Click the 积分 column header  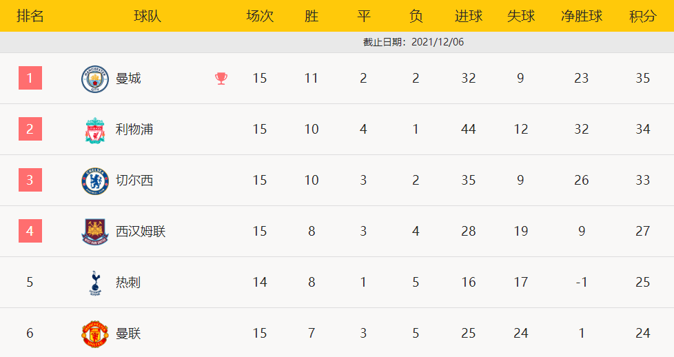(642, 16)
